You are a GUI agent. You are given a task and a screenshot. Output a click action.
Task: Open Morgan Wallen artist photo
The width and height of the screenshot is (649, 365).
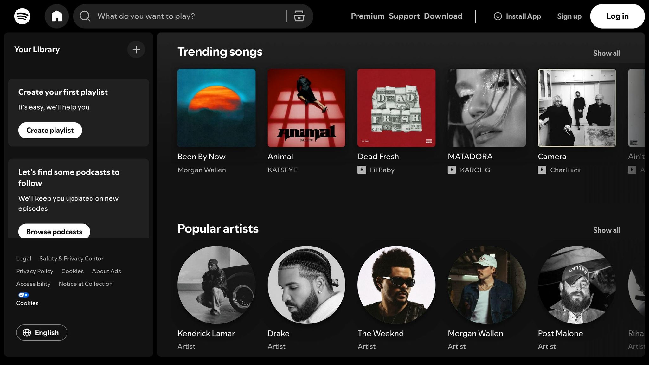tap(487, 285)
